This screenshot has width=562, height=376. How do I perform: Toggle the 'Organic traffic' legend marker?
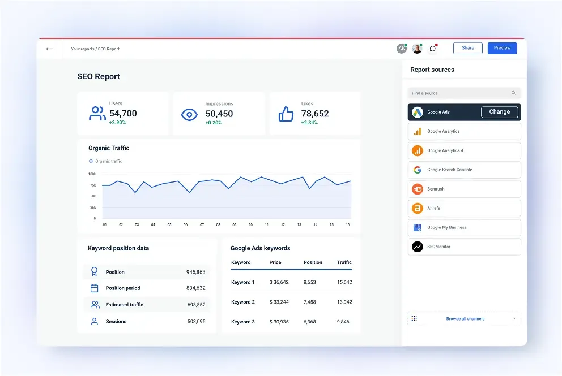click(x=91, y=161)
